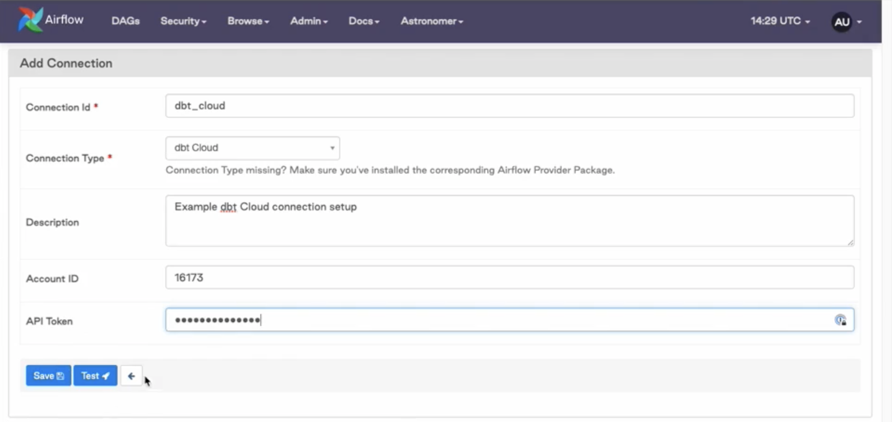Expand the Admin menu
Screen dimensions: 892x422
(x=308, y=21)
